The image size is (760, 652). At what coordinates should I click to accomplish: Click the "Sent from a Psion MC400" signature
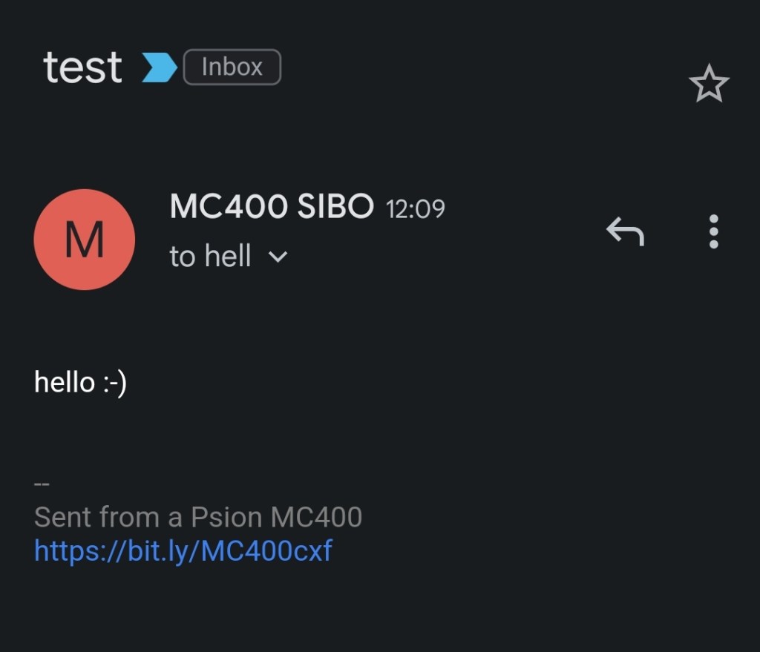tap(198, 516)
